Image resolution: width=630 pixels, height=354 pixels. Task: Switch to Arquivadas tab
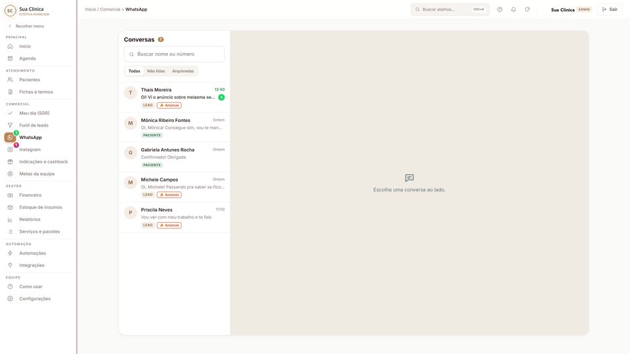(x=183, y=71)
